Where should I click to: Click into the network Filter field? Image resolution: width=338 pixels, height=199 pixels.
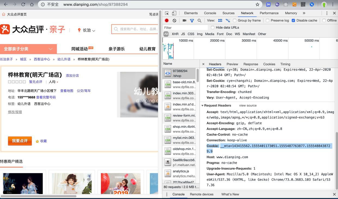185,27
